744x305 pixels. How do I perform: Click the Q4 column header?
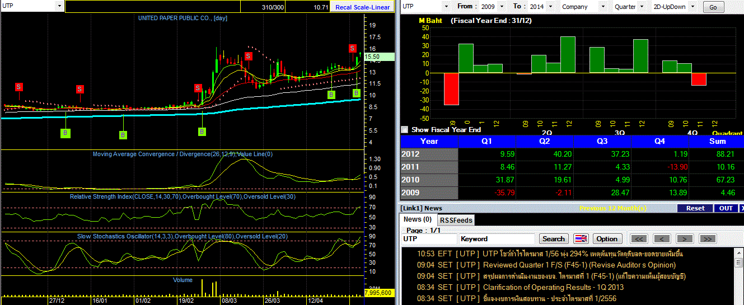(660, 141)
